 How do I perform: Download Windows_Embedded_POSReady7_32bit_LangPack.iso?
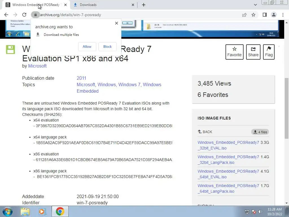228,160
